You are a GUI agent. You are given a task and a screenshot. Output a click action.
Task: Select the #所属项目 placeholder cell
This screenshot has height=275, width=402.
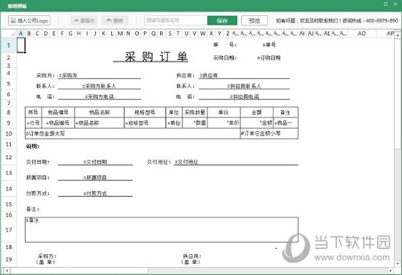click(x=95, y=177)
